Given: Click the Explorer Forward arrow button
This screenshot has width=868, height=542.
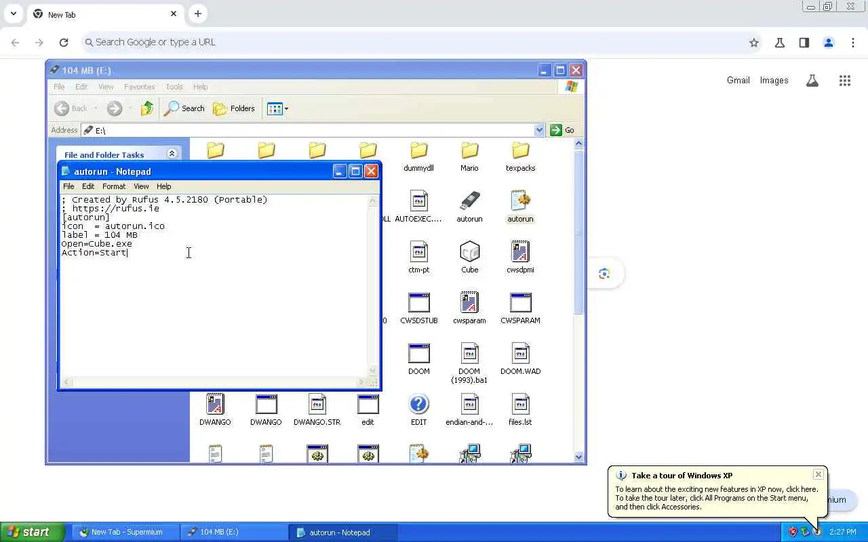Looking at the screenshot, I should (114, 108).
